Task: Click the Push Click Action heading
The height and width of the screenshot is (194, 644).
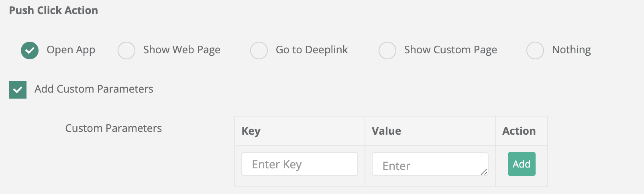Action: (53, 10)
